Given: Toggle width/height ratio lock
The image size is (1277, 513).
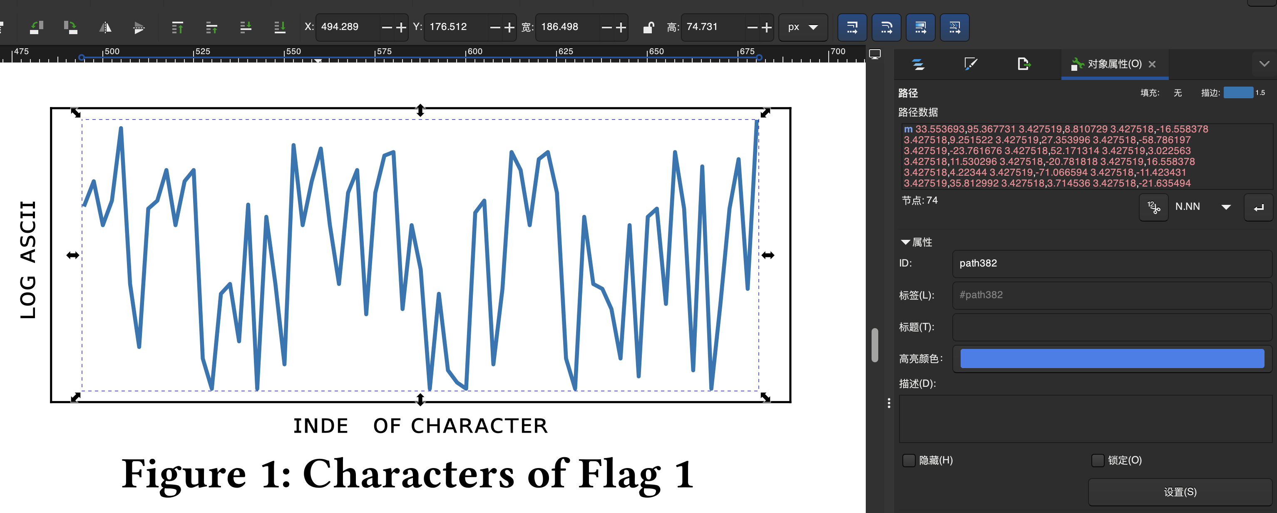Looking at the screenshot, I should (x=648, y=27).
